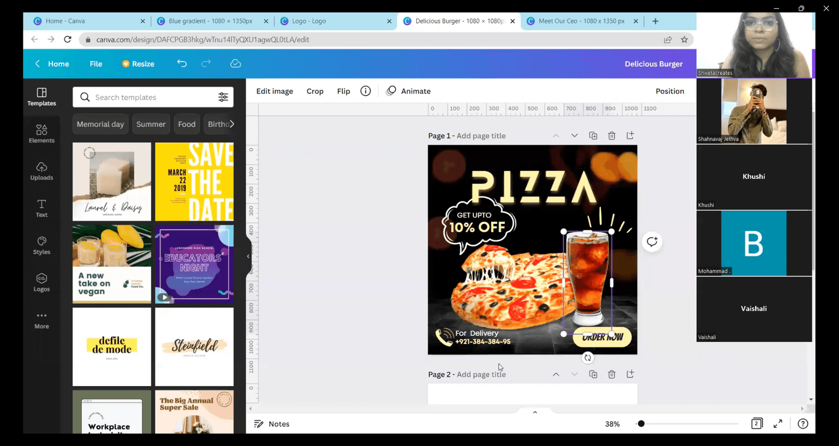Expand the bottom pages drawer
Viewport: 839px width, 446px height.
pyautogui.click(x=535, y=412)
